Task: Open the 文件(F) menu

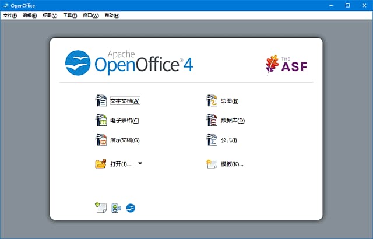Action: (10, 16)
